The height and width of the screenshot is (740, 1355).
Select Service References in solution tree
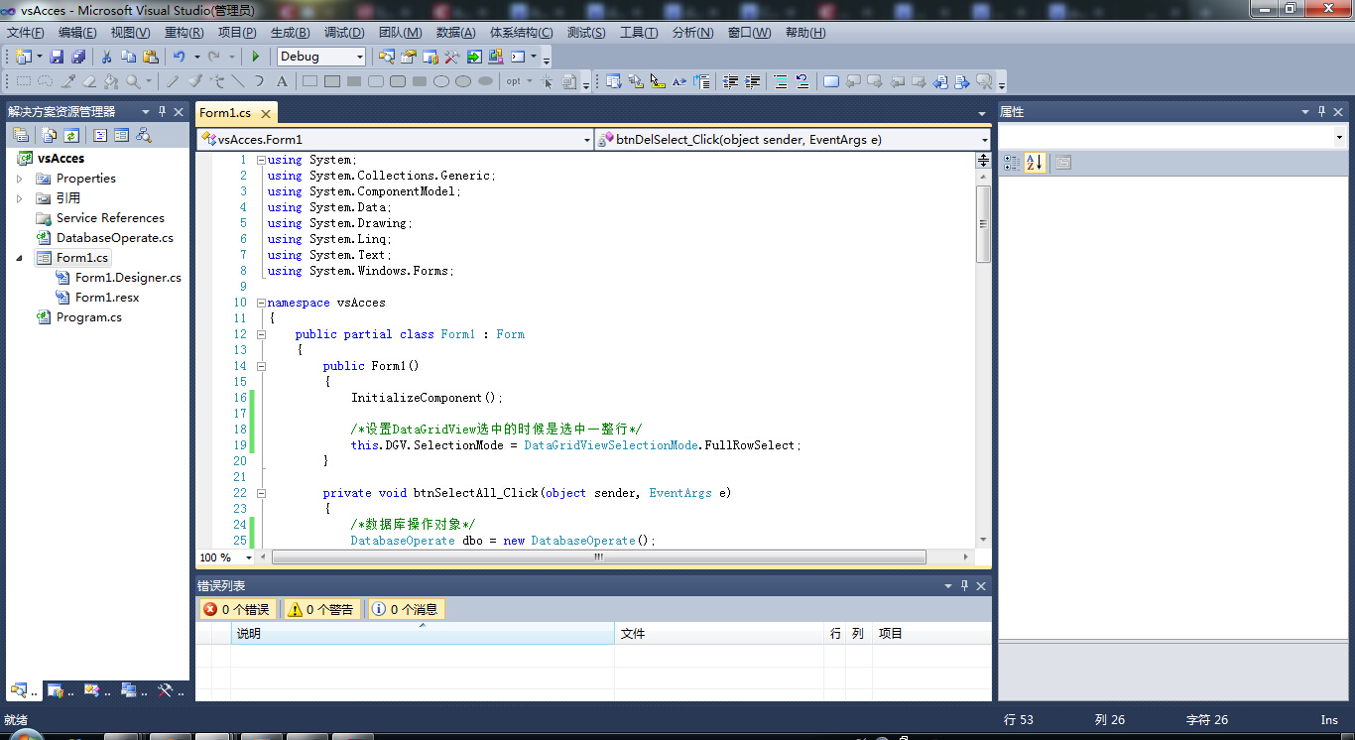tap(110, 218)
